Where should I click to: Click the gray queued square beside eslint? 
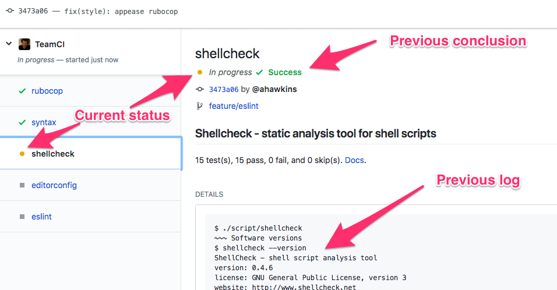(22, 217)
